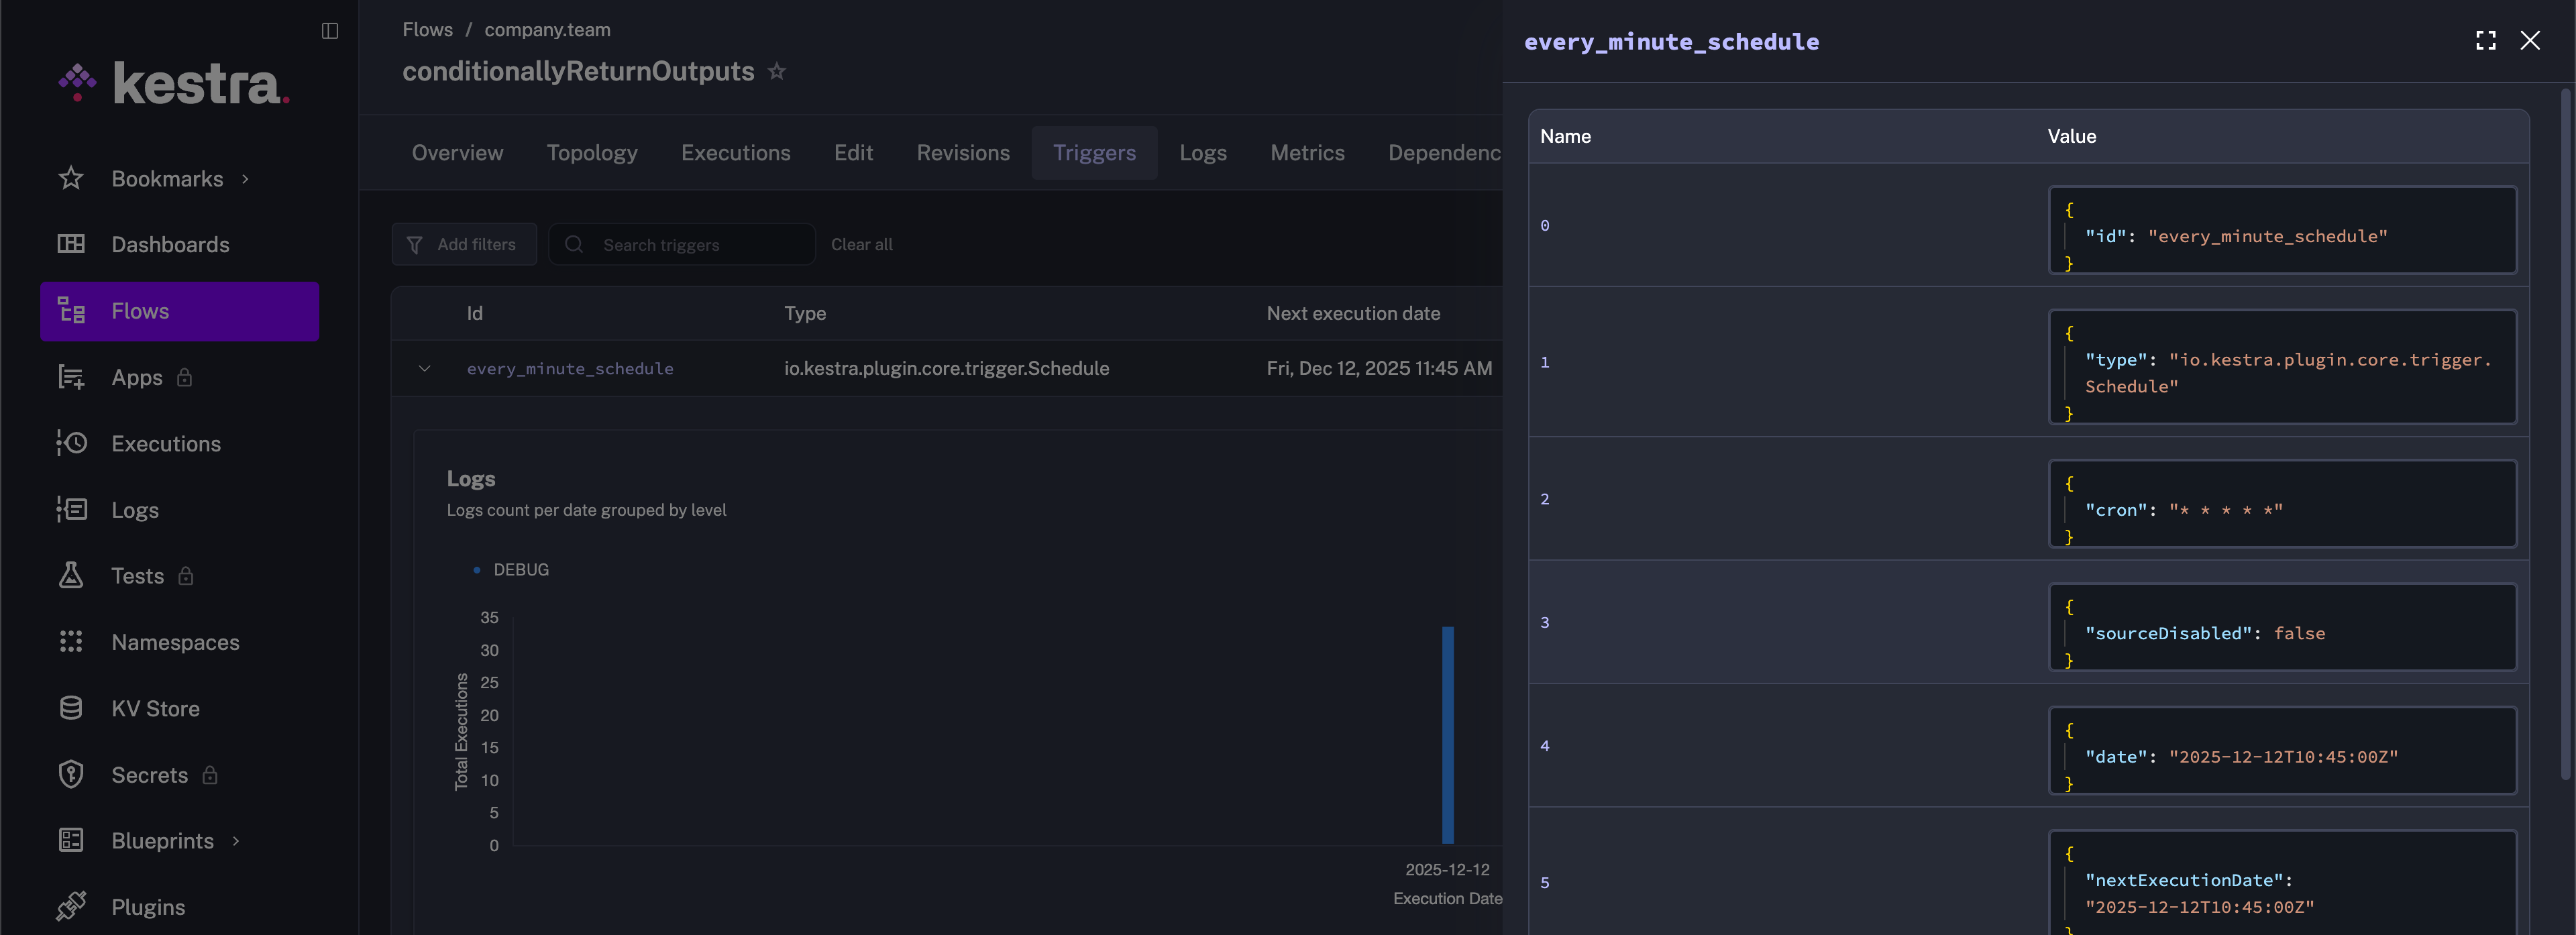Click the Executions sidebar icon

[x=71, y=443]
